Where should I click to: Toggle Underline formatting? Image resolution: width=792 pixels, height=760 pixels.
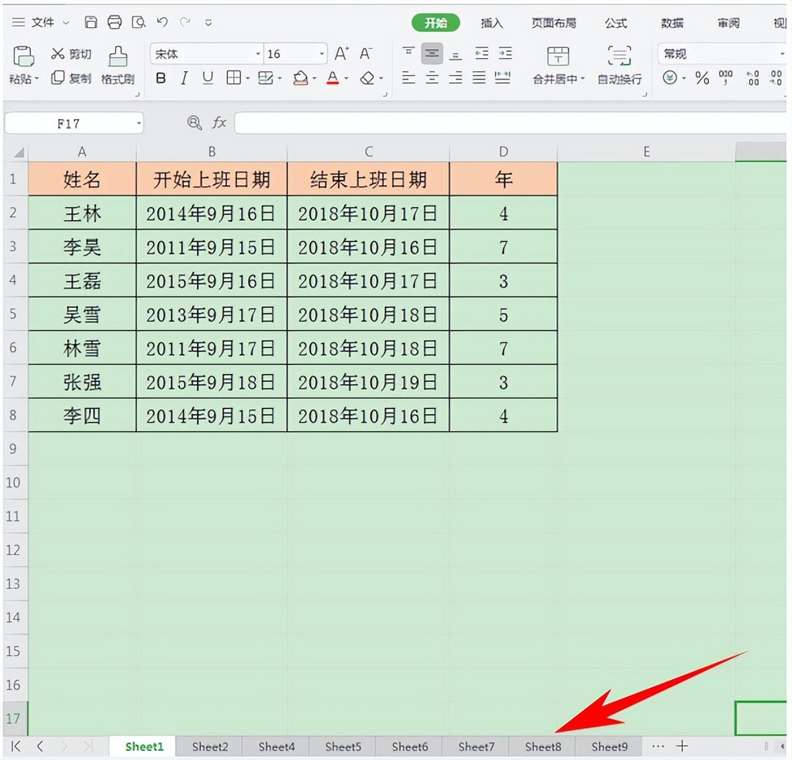[x=207, y=78]
